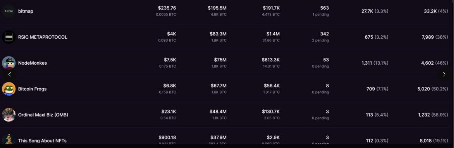This screenshot has height=148, width=454.
Task: Open the bitmap collection logo
Action: pos(9,11)
